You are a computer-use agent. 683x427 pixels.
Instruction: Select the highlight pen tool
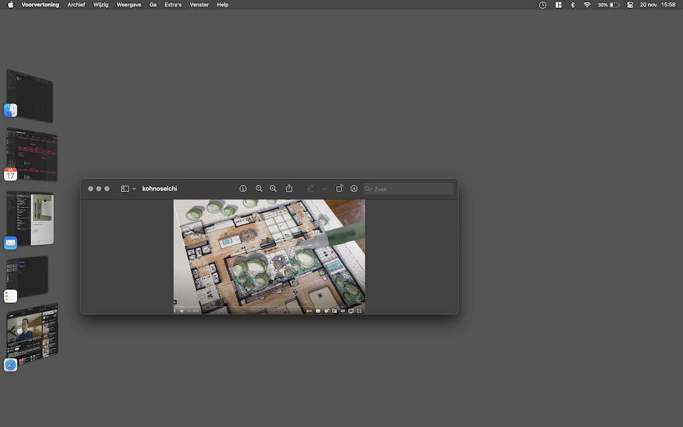pyautogui.click(x=310, y=189)
